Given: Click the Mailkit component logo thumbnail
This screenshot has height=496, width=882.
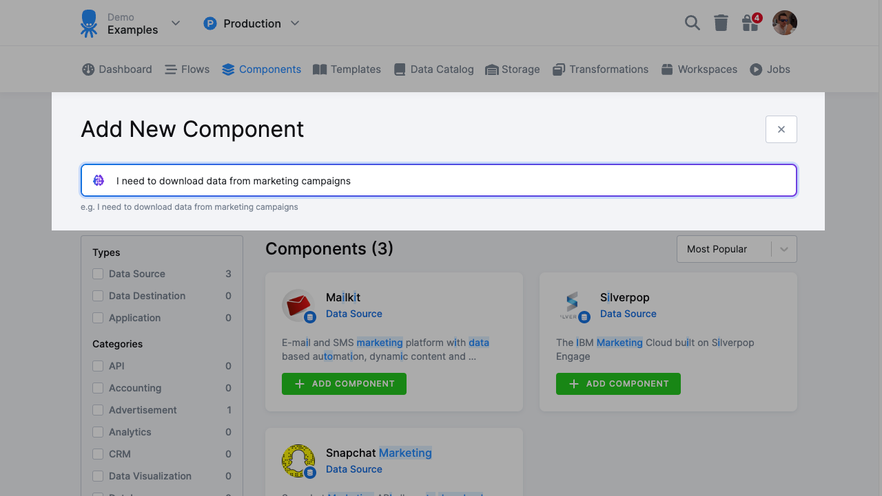Looking at the screenshot, I should pos(298,305).
